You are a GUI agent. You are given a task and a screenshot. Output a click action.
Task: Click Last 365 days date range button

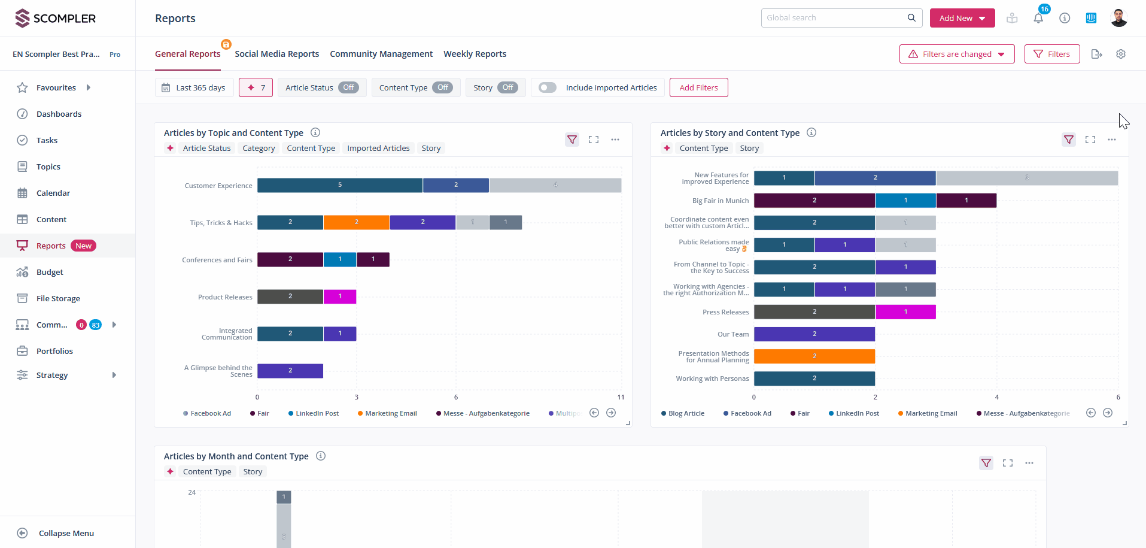[x=194, y=87]
